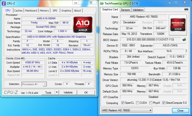Click the ATI CrossFire field Disabled
Screen dimensions: 192x116
tap(154, 97)
